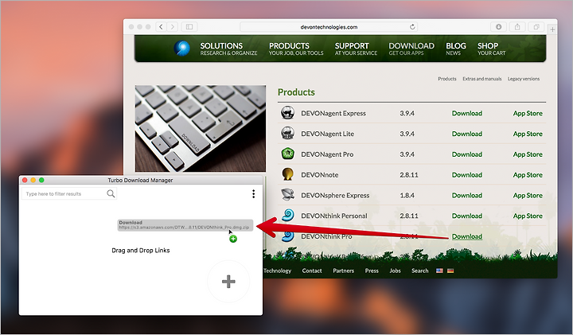Download DEVONagent Express

[467, 113]
